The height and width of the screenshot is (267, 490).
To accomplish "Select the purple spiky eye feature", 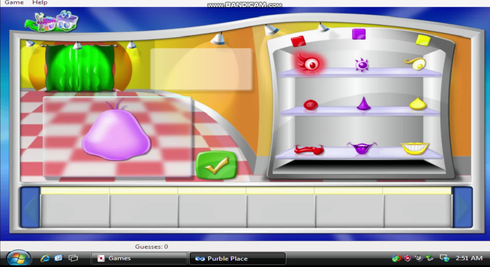I will [362, 65].
